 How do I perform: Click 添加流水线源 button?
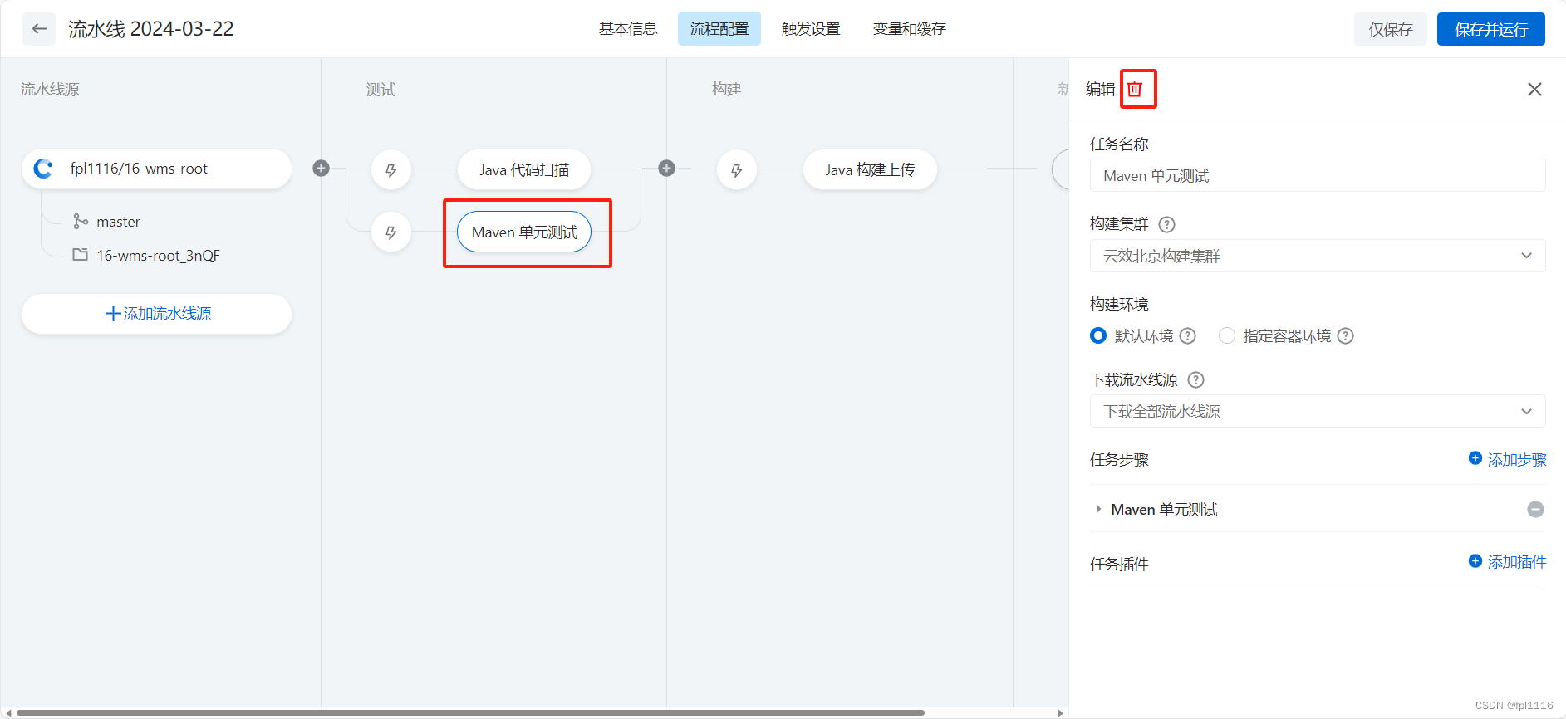click(x=156, y=314)
